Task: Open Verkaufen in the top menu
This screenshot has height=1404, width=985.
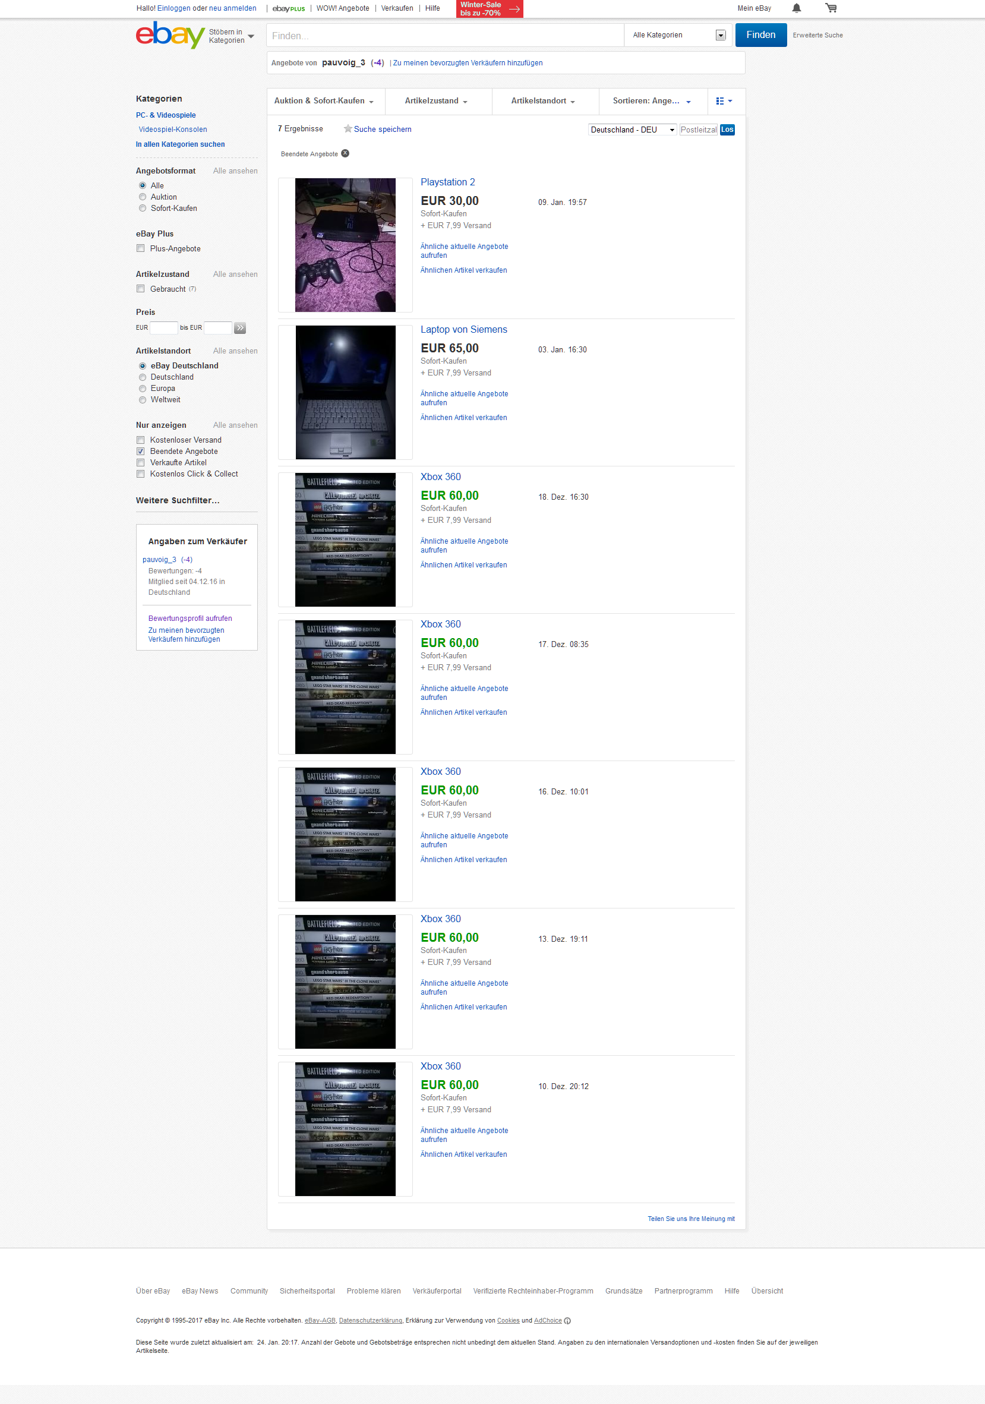Action: click(397, 8)
